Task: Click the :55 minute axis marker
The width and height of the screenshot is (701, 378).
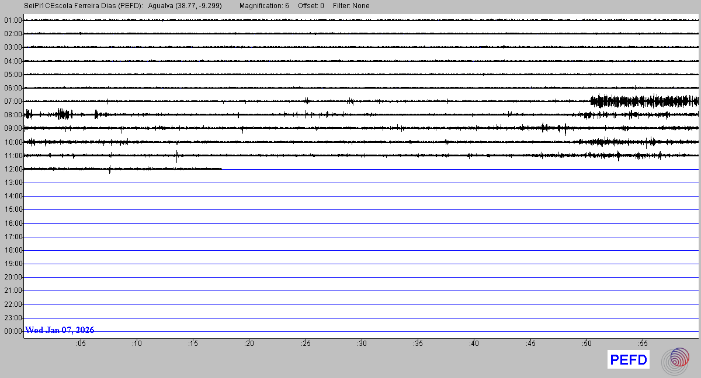Action: 643,344
